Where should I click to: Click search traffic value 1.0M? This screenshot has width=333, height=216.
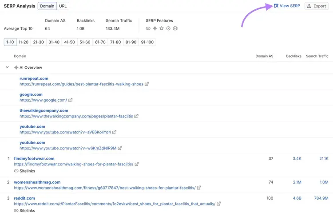[324, 182]
